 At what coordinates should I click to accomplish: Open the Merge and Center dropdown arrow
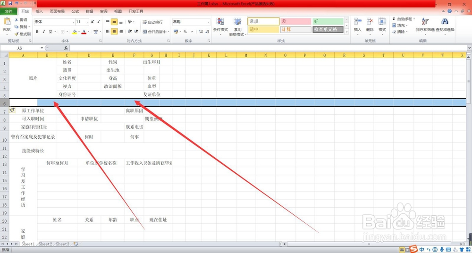tap(169, 32)
